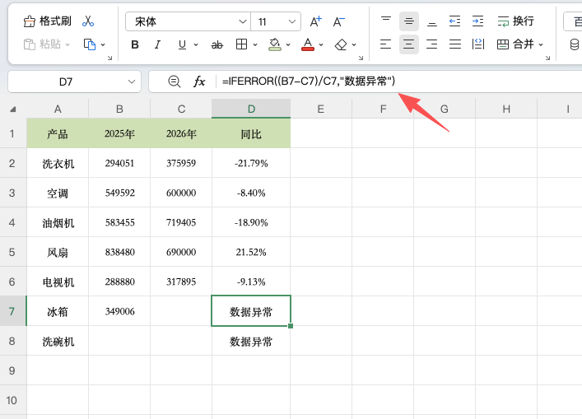
Task: Click the cell showing 21.52%
Action: 251,252
